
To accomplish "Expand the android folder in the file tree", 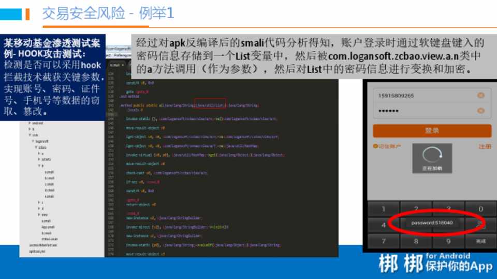I will click(x=30, y=124).
